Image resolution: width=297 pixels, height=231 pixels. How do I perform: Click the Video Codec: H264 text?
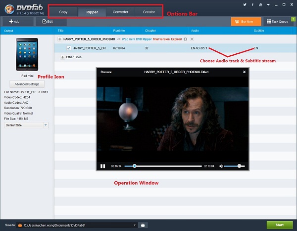tap(17, 97)
